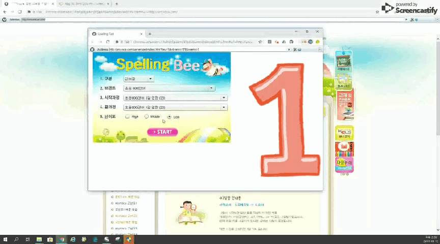Viewport: 440px width, 244px height.
Task: Open taskbar search magnifier
Action: (16, 239)
